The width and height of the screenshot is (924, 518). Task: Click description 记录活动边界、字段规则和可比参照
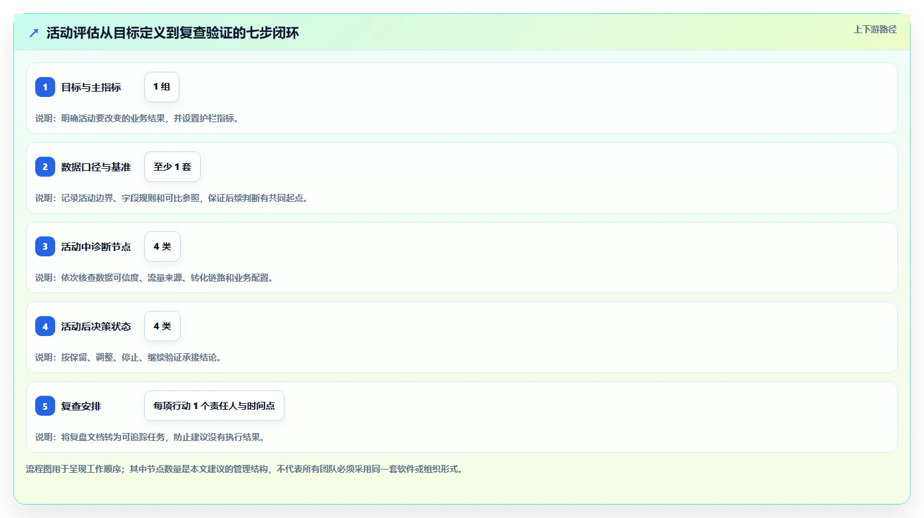point(172,198)
